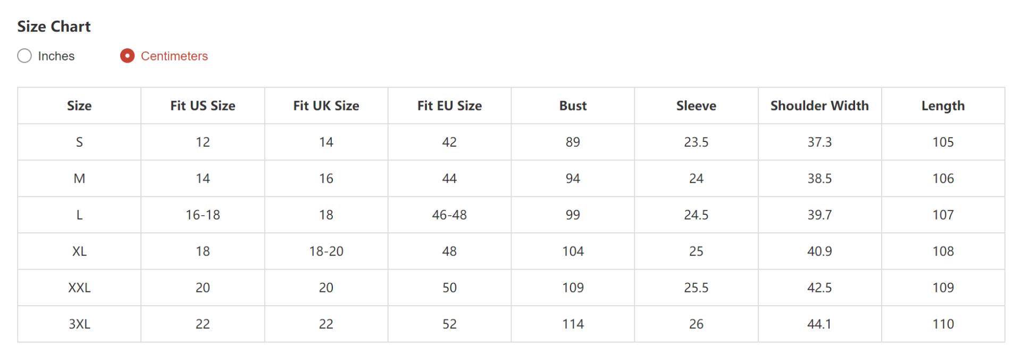Select the Centimeters radio button
This screenshot has width=1021, height=362.
click(x=127, y=56)
